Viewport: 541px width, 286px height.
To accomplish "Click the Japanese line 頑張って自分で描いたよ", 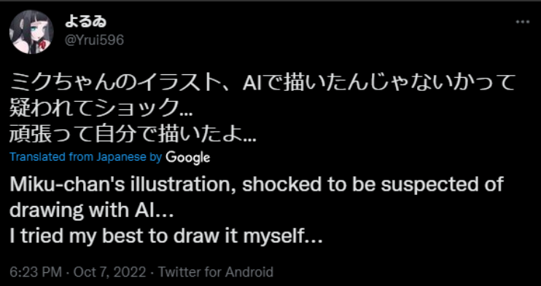I will 133,135.
